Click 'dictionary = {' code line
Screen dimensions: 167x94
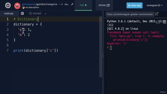click(28, 24)
